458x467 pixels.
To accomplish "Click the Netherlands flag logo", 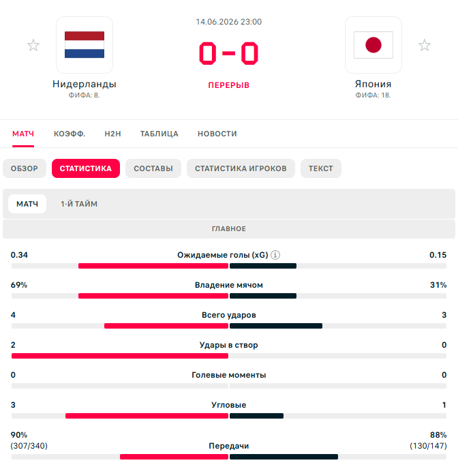I will pos(85,45).
